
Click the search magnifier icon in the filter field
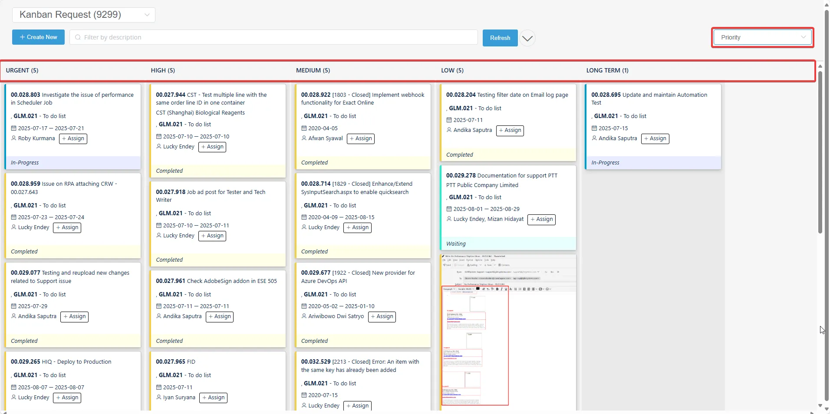pos(77,37)
